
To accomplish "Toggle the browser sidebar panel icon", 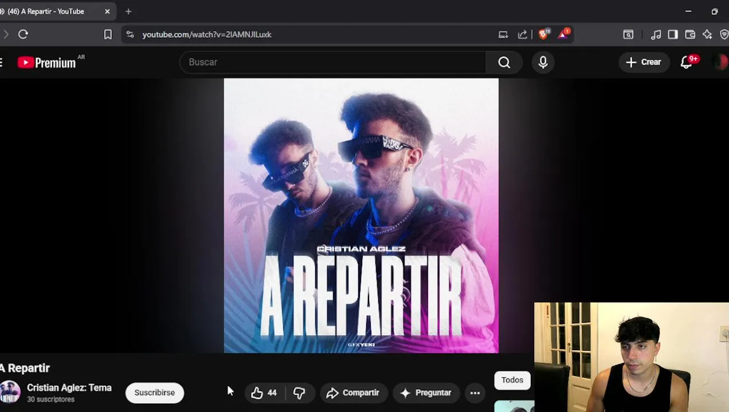I will coord(673,34).
